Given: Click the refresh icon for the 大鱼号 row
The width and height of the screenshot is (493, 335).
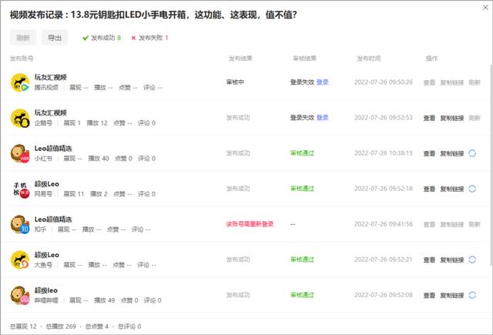Looking at the screenshot, I should [472, 260].
